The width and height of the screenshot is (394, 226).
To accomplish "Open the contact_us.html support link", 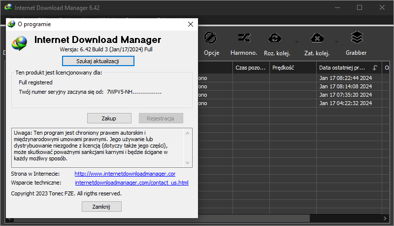I will click(131, 183).
